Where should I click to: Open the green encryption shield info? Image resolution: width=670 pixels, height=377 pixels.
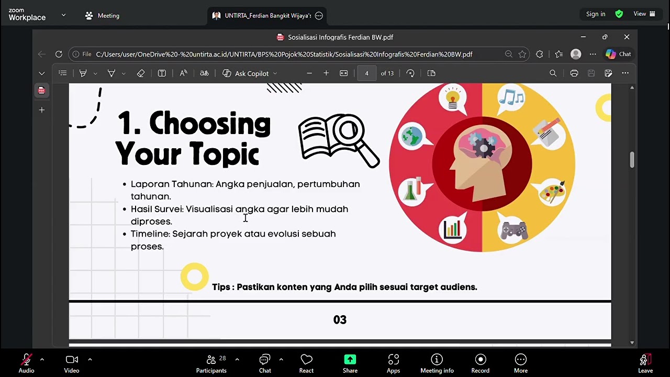click(619, 14)
